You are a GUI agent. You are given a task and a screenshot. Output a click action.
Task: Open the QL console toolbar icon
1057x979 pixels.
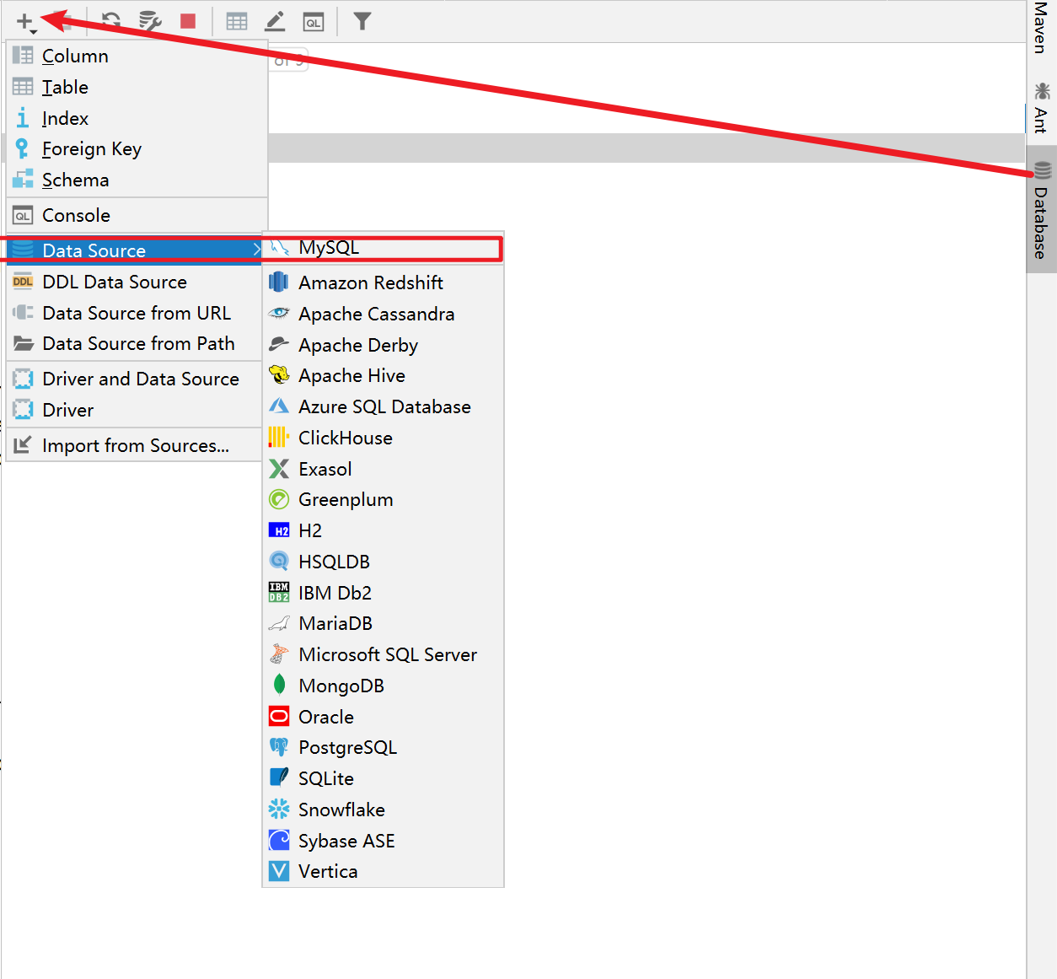(313, 22)
